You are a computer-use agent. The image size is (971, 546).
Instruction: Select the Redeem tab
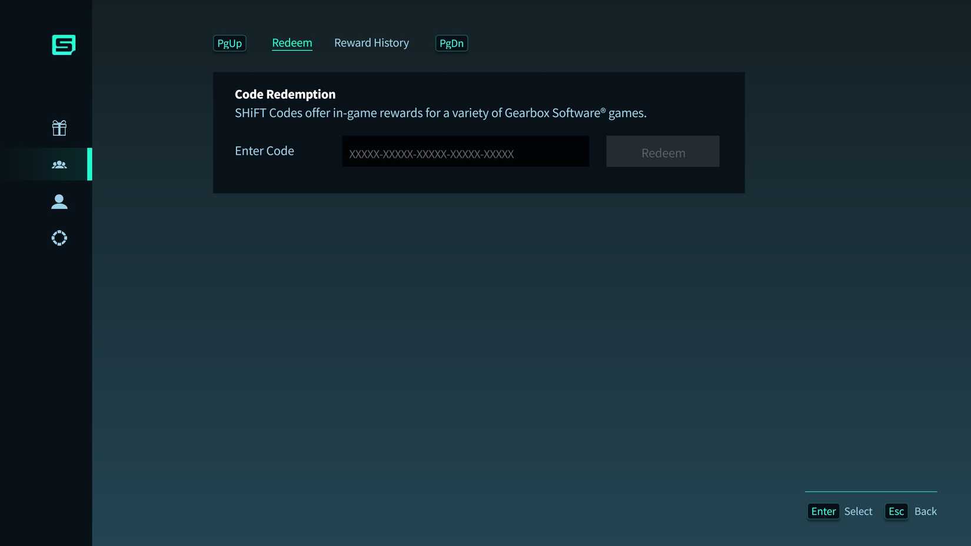pyautogui.click(x=292, y=43)
